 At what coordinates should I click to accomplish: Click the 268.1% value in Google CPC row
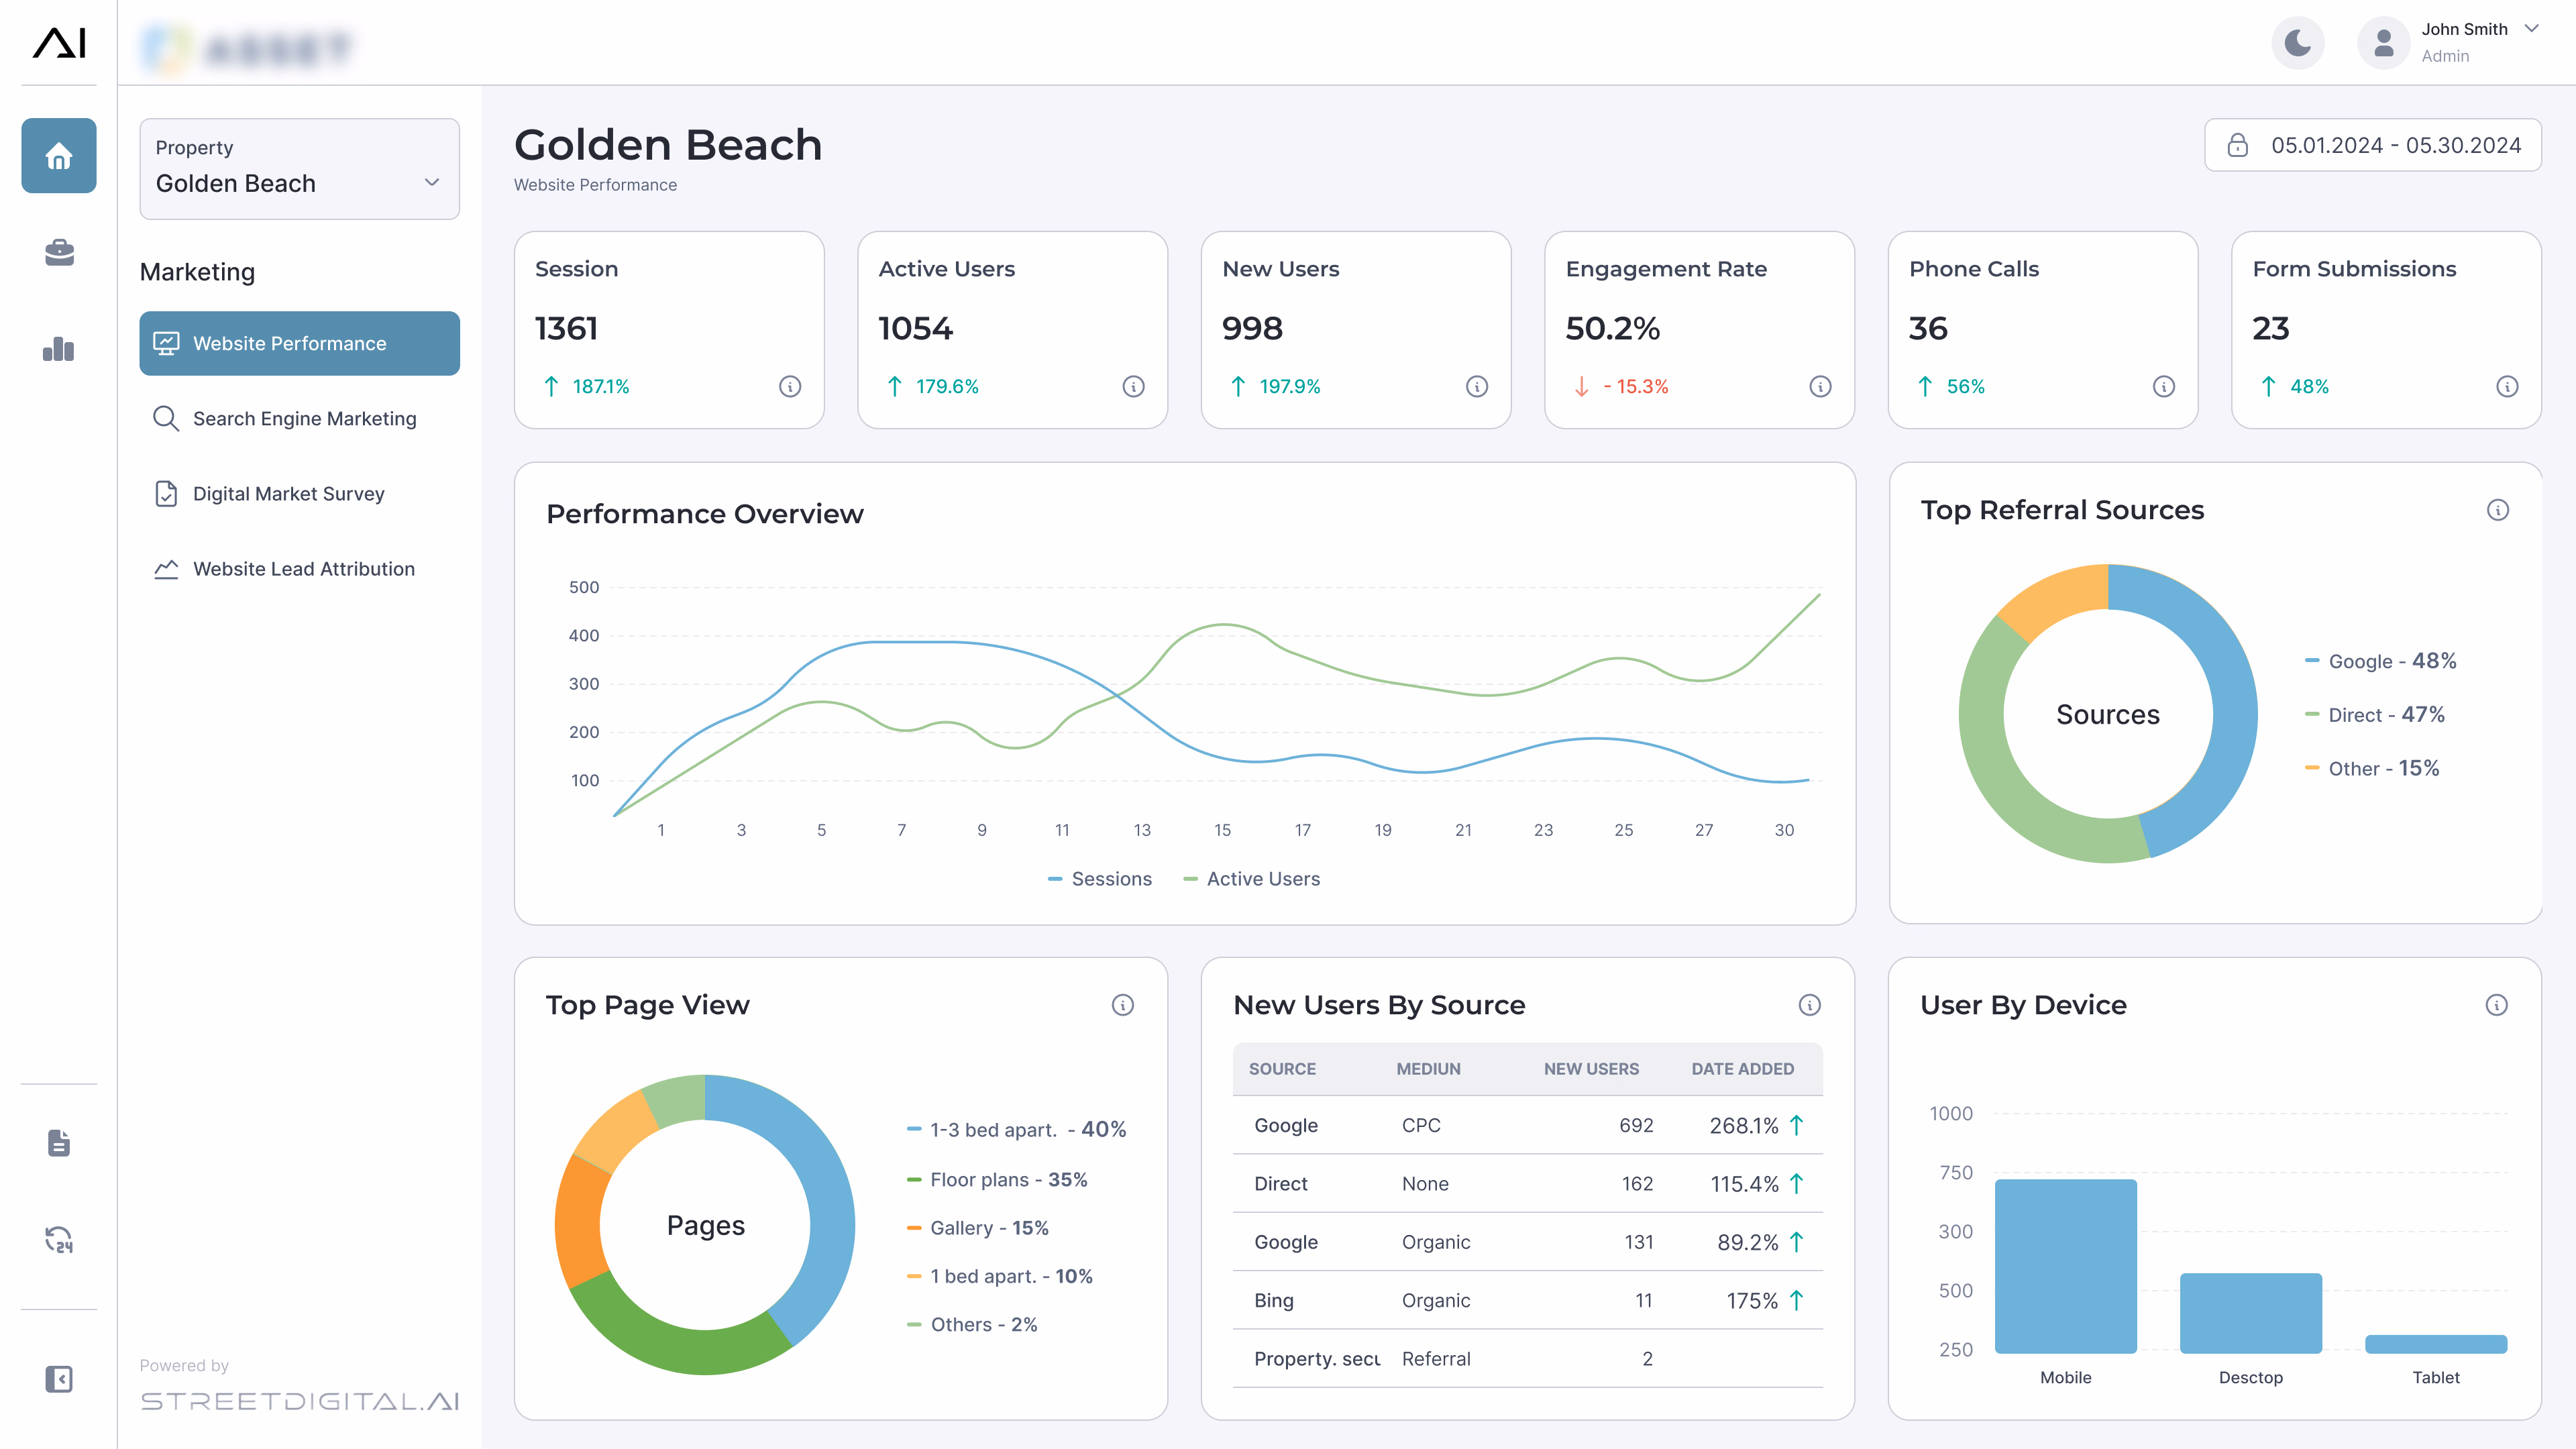[1744, 1125]
